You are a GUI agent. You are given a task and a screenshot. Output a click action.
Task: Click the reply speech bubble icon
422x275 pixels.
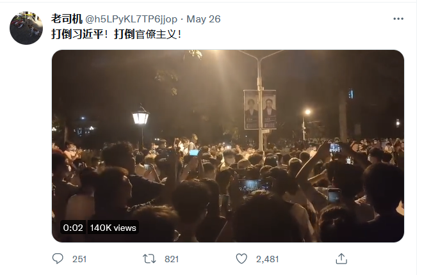click(x=58, y=258)
